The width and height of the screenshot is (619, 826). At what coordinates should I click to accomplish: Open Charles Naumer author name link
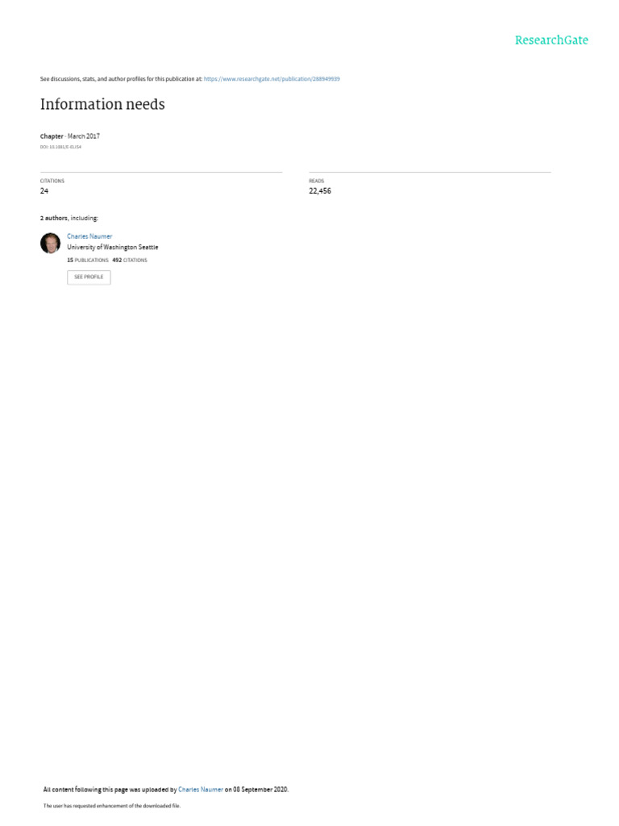pos(89,236)
